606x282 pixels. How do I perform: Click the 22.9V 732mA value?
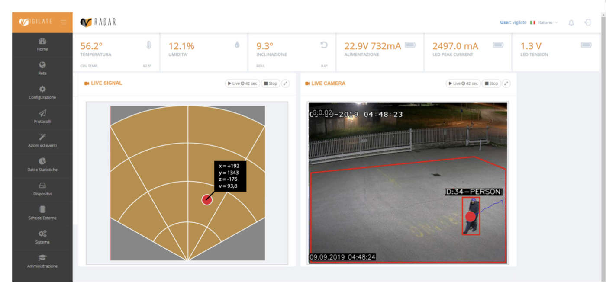point(373,46)
